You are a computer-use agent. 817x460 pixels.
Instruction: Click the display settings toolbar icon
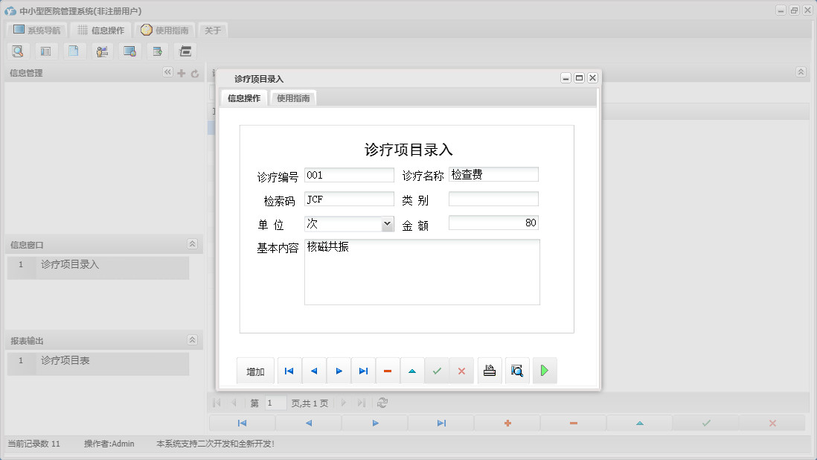[x=129, y=51]
